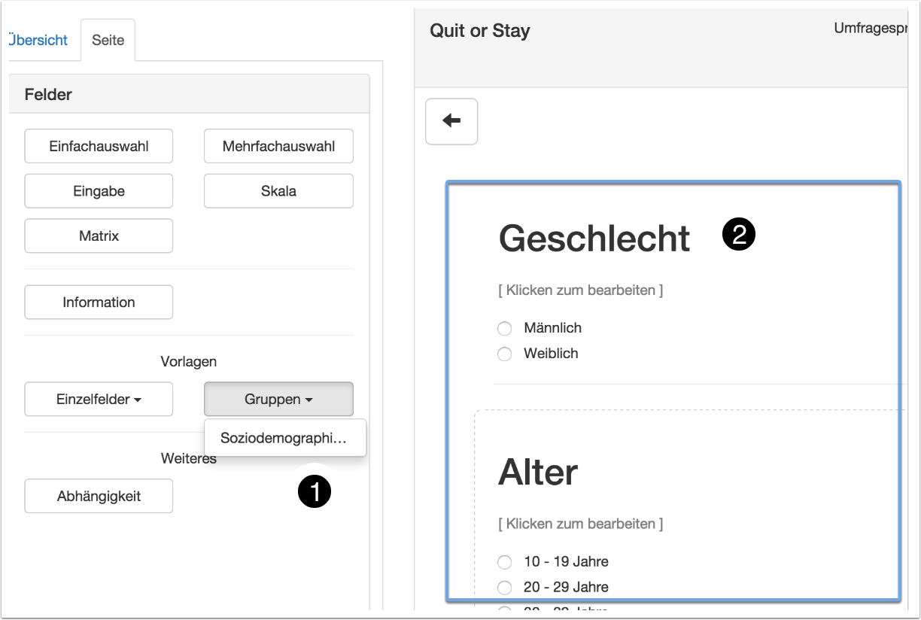Select the Weiblich radio button

(505, 354)
